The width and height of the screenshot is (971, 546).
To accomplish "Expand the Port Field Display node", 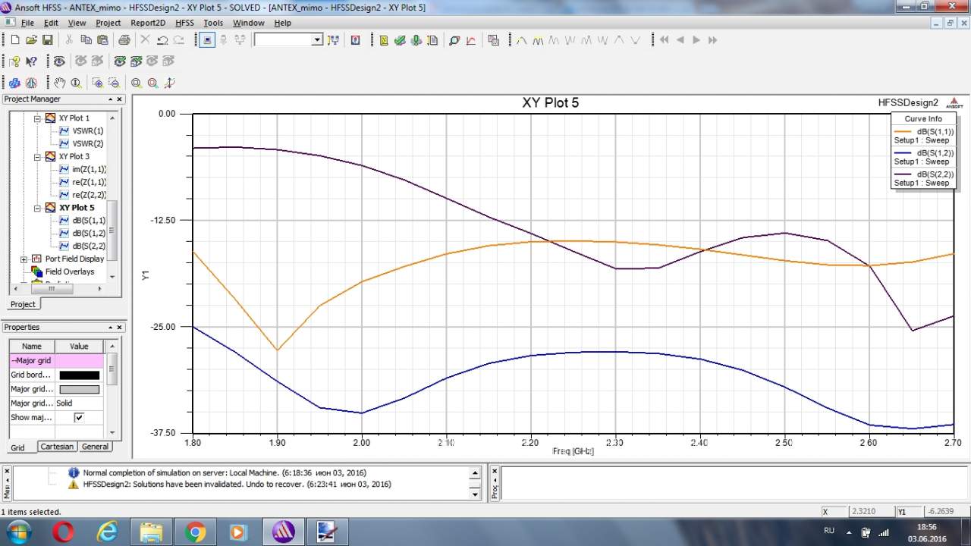I will point(24,259).
